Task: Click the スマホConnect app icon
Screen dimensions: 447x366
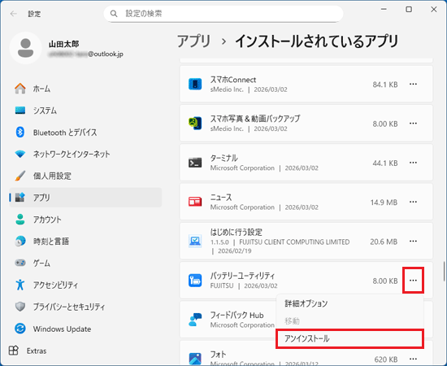Action: (195, 84)
